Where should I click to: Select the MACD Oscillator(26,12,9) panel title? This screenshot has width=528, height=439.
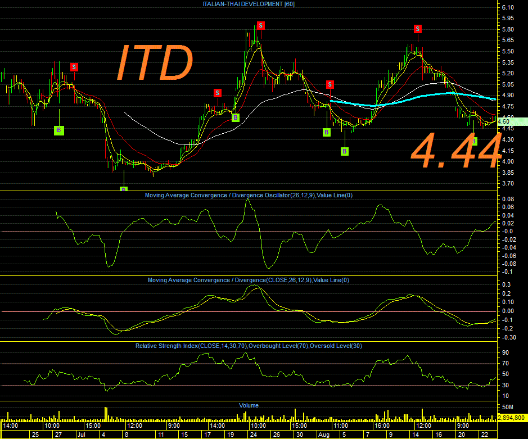[249, 195]
